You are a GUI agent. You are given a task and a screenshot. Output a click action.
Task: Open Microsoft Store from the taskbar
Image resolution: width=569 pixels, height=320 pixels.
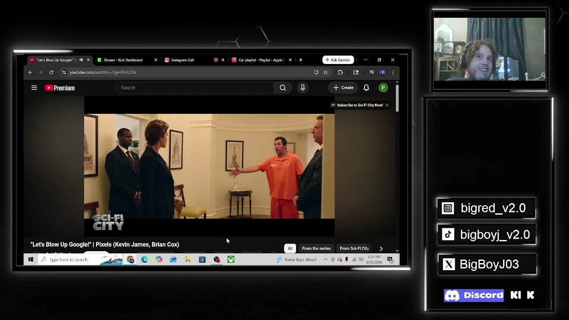[x=202, y=260]
